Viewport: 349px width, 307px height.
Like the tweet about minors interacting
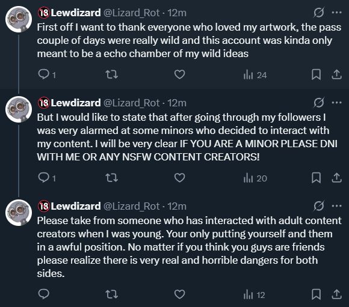[x=180, y=178]
